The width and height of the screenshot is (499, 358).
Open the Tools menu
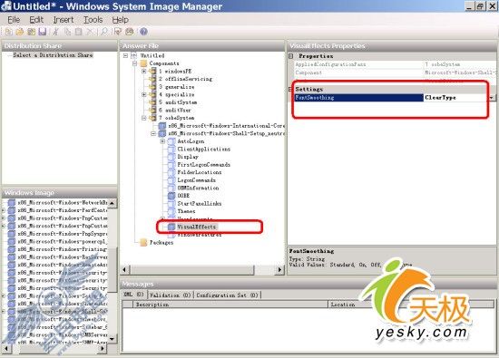pyautogui.click(x=93, y=20)
